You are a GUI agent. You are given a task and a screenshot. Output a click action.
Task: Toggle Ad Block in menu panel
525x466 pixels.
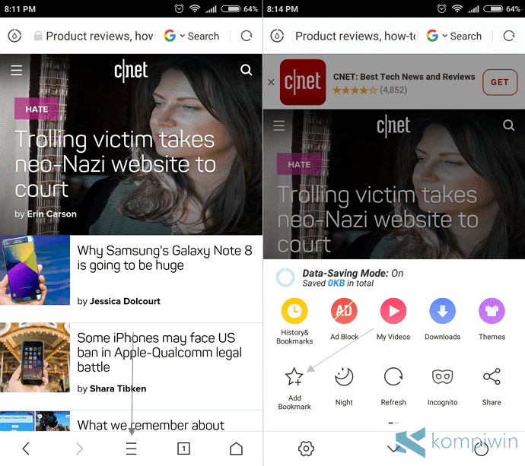344,319
